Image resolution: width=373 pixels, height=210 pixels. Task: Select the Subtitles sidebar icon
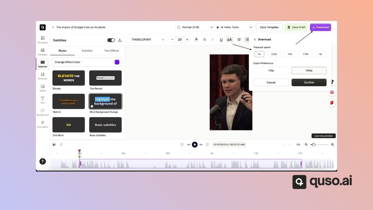(x=43, y=64)
